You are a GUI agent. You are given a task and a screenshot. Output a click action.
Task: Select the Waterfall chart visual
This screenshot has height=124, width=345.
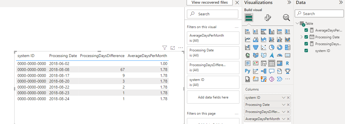coord(247,47)
